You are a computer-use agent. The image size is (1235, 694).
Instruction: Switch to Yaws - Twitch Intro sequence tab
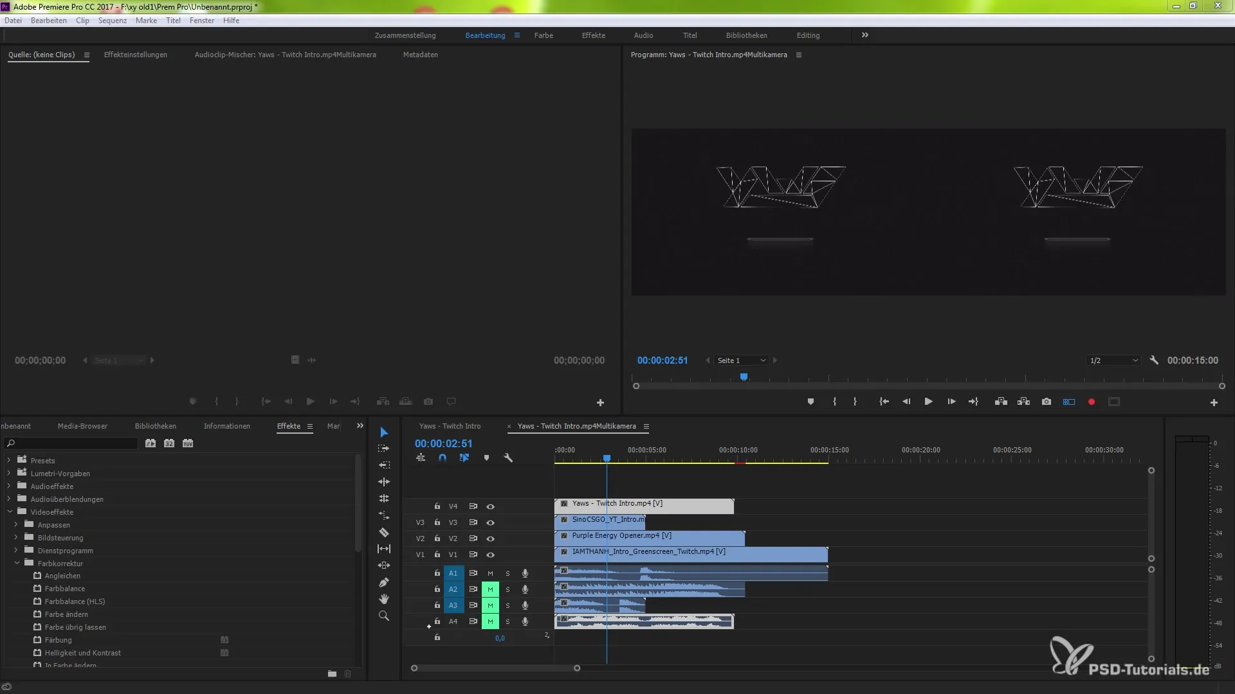450,426
